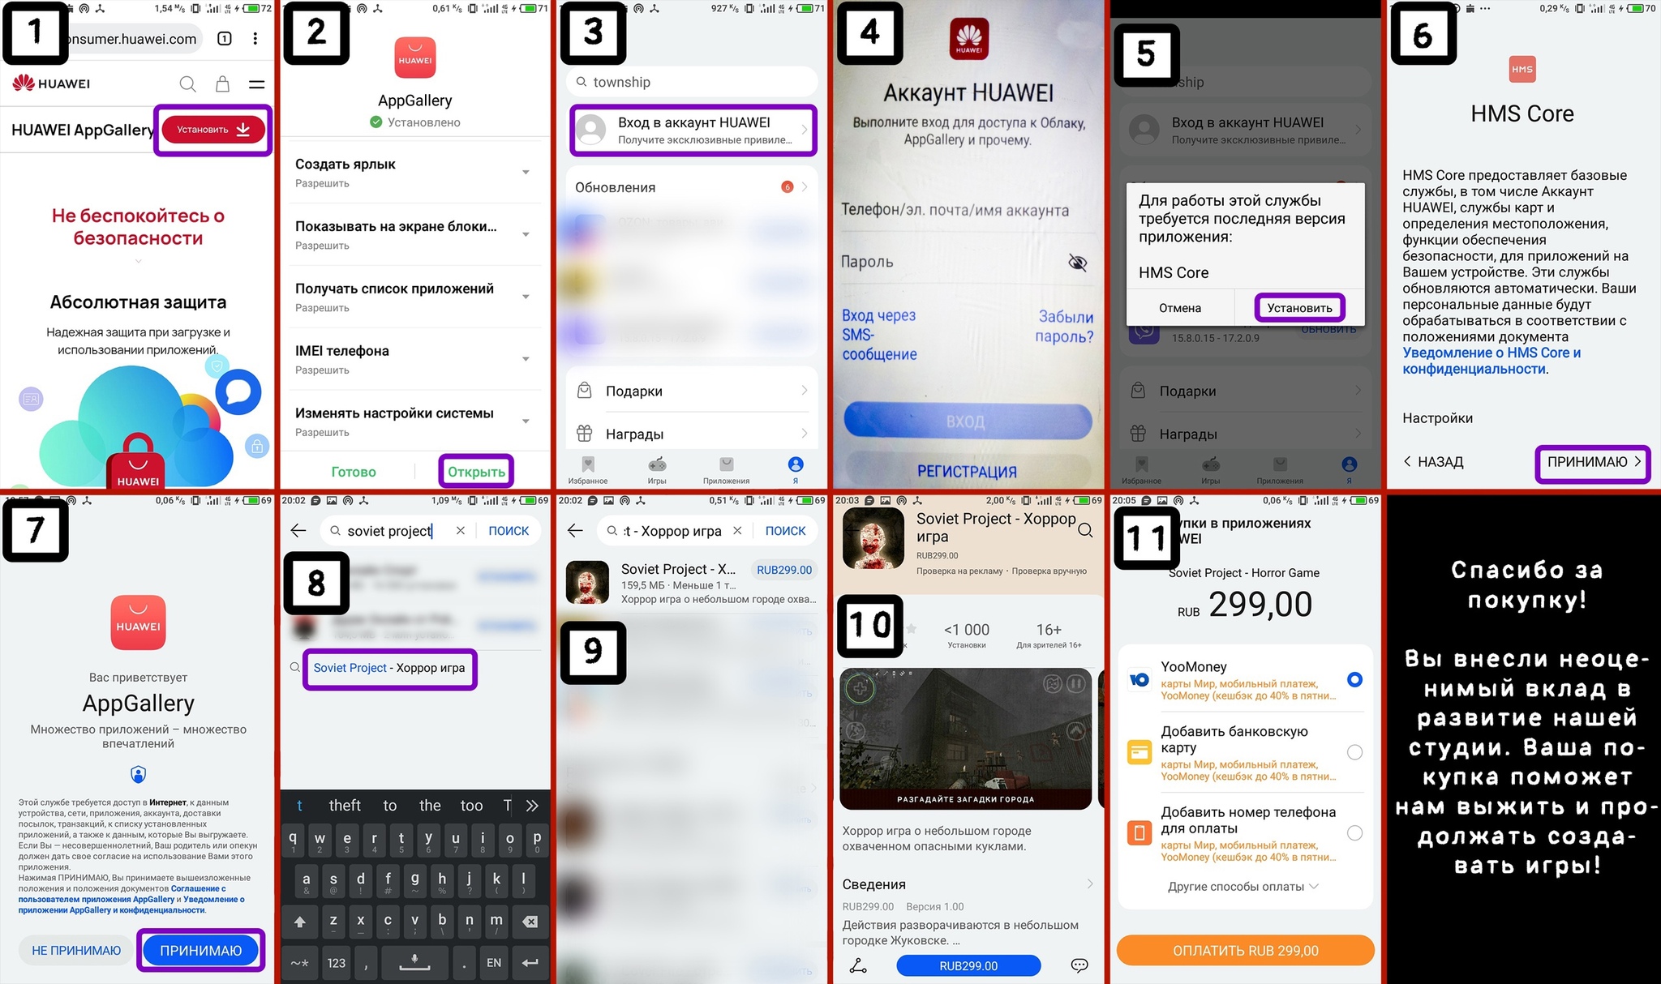Tap the Huawei AppGallery install button
The width and height of the screenshot is (1661, 984).
click(x=214, y=129)
